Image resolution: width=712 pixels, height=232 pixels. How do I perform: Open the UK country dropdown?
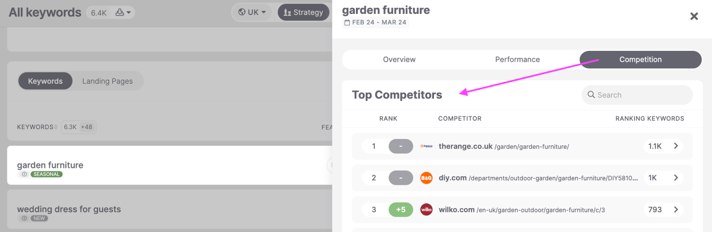252,12
